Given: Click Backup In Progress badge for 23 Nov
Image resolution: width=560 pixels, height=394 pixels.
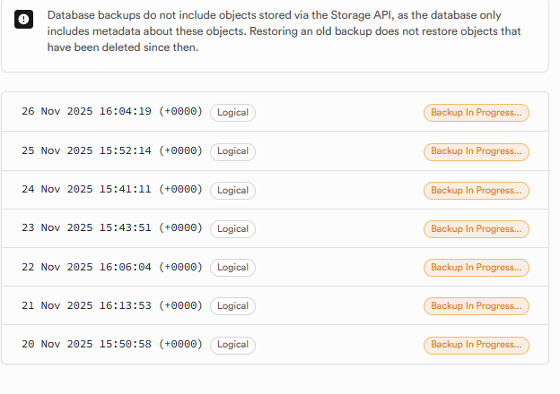Looking at the screenshot, I should pos(476,228).
